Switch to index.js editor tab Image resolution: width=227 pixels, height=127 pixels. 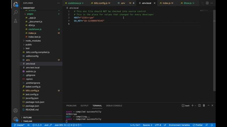click(166, 3)
